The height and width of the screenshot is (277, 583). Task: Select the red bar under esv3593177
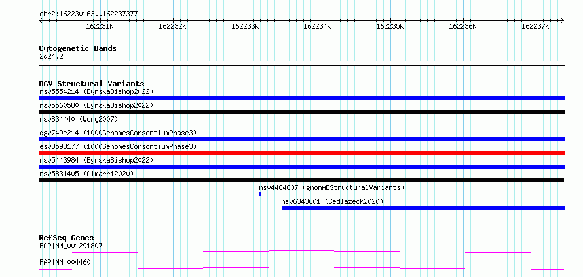tap(301, 153)
